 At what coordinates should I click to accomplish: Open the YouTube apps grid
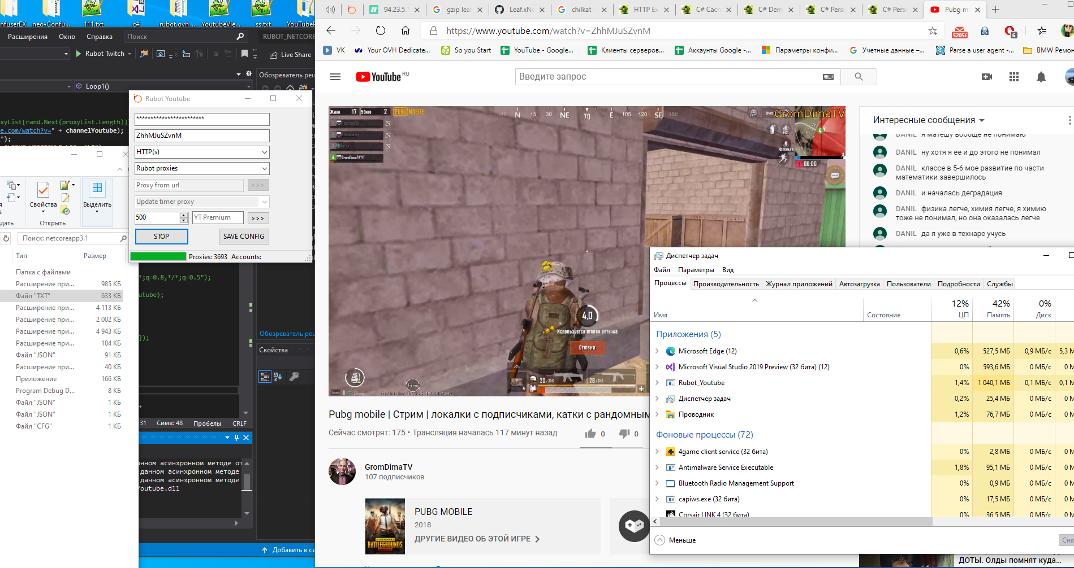[x=1014, y=77]
